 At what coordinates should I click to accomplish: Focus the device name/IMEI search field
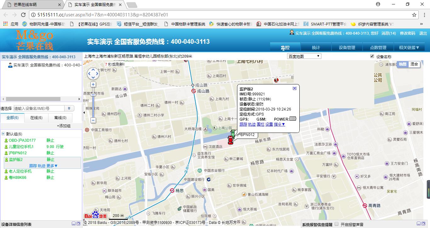tap(39, 108)
